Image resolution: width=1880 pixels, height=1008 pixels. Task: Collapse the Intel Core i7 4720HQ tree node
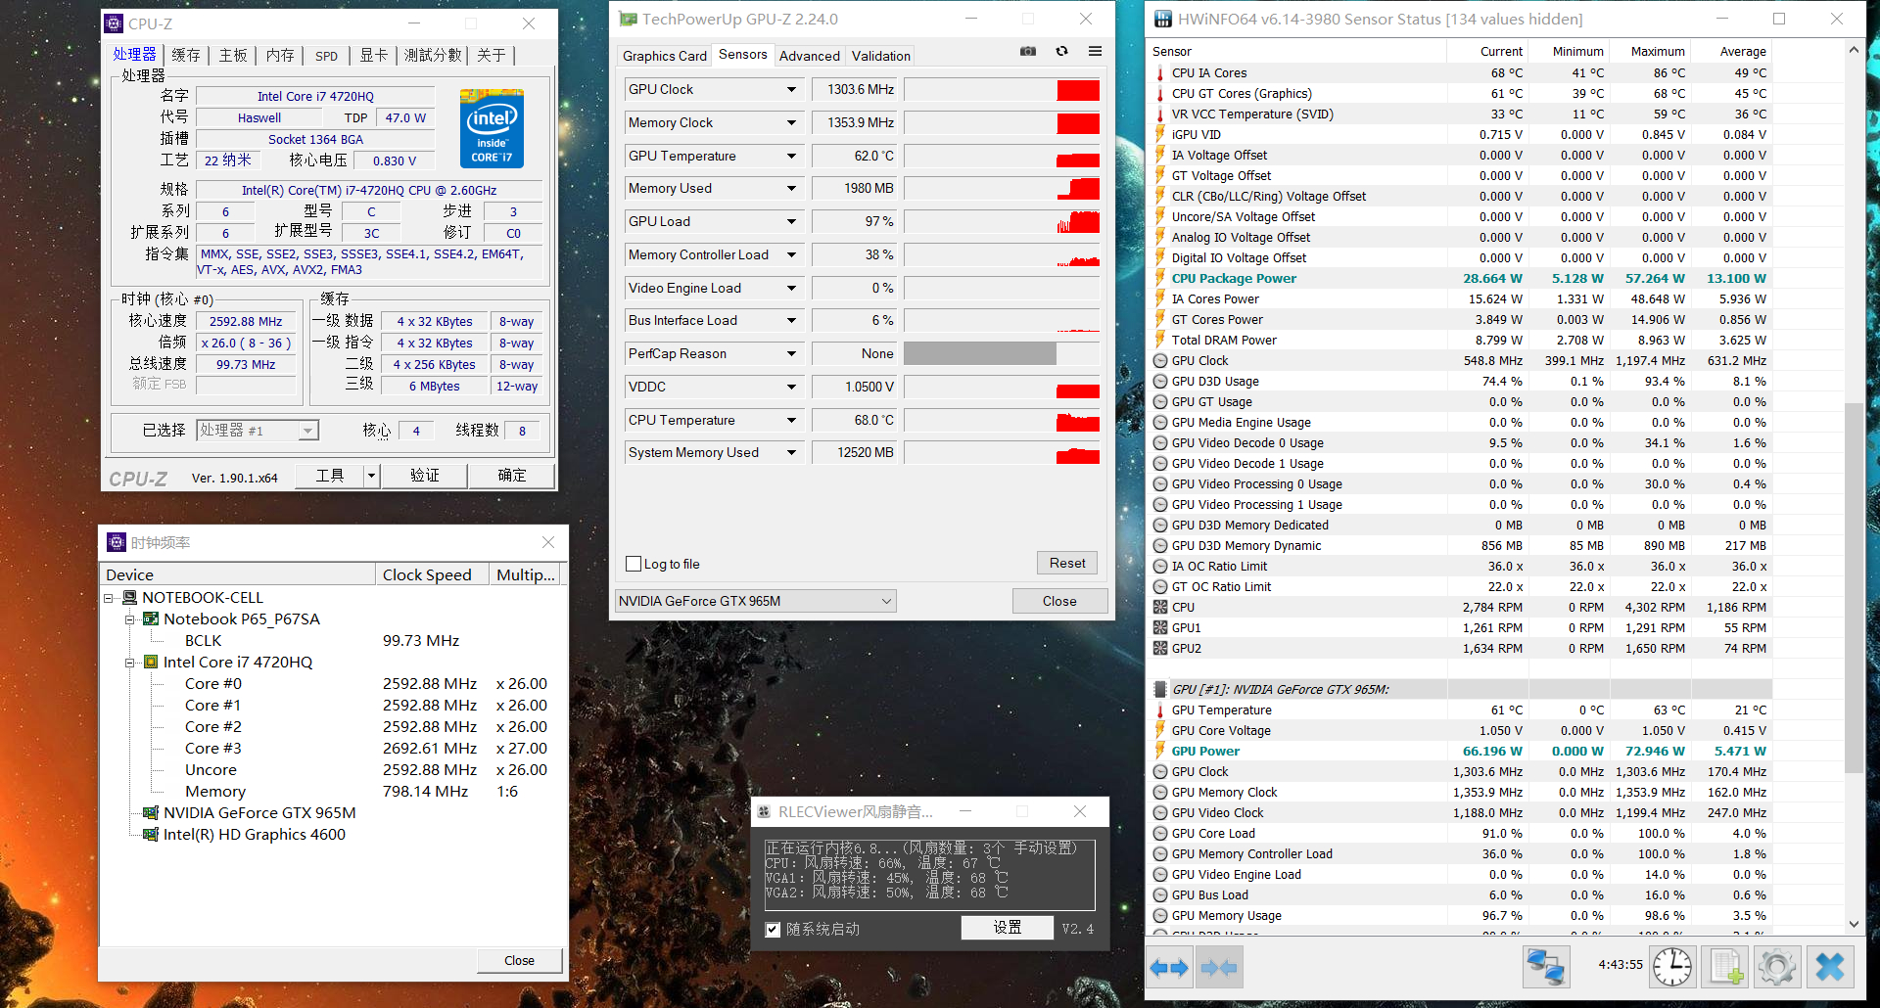pos(129,663)
